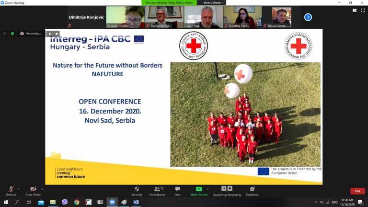Expand the audio options arrow beside Unmute

tap(19, 189)
